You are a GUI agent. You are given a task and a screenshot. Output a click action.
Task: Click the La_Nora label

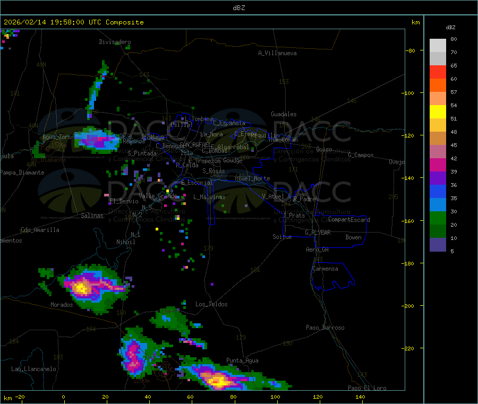click(x=211, y=134)
